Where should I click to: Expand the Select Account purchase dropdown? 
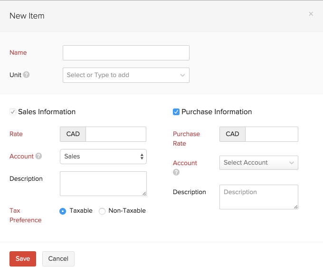tap(258, 163)
